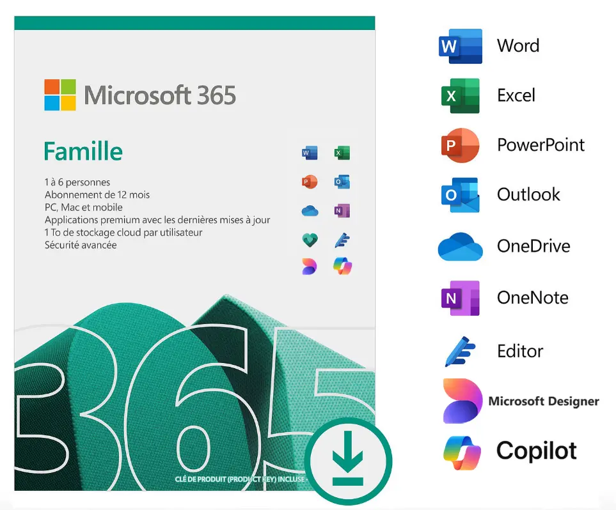Open the large Microsoft Designer icon beside its label
Screen dimensions: 616x510
462,401
